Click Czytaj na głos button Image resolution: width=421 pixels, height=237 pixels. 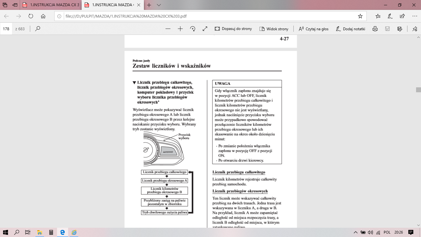click(313, 29)
